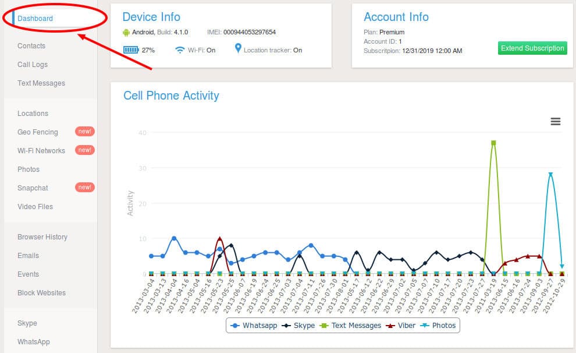Click the x-axis date label 2012-10-29
Viewport: 576px width, 353px height.
pyautogui.click(x=554, y=296)
